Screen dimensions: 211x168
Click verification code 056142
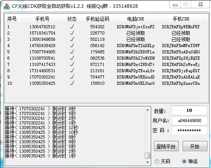pos(97,46)
